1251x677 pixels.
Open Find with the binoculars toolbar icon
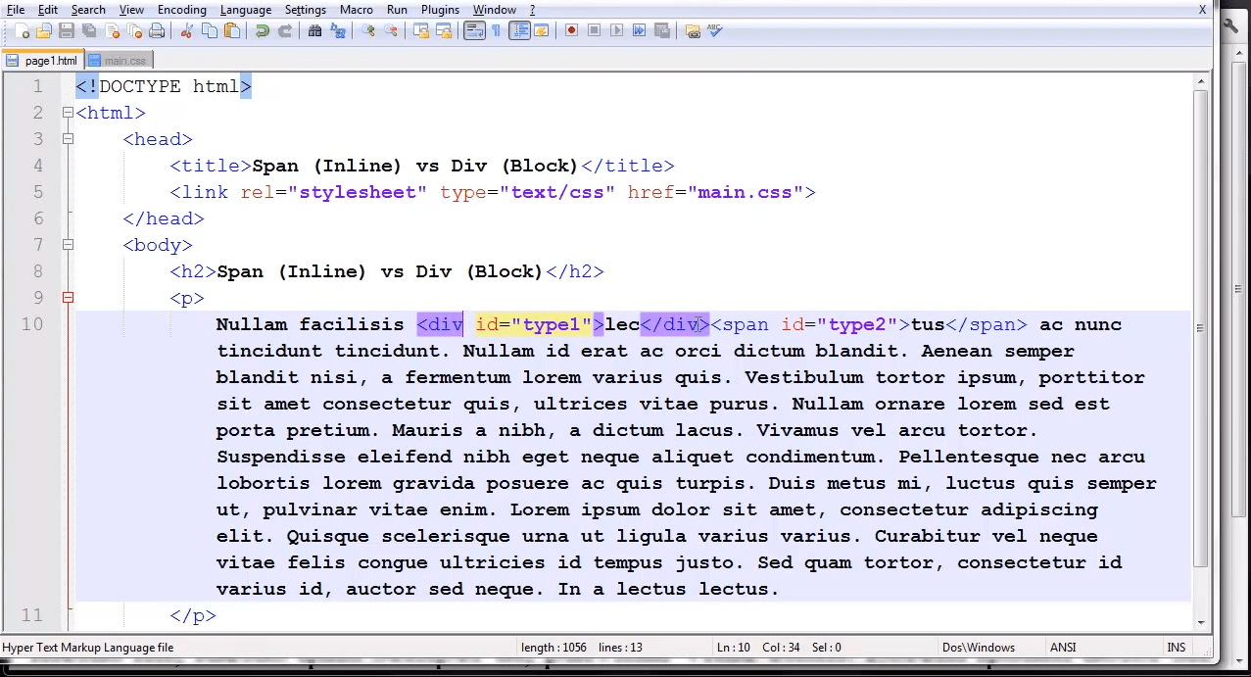[314, 30]
